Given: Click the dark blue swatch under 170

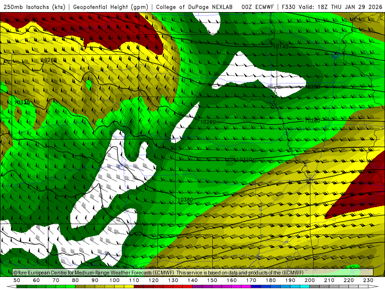Looking at the screenshot, I should [256, 287].
